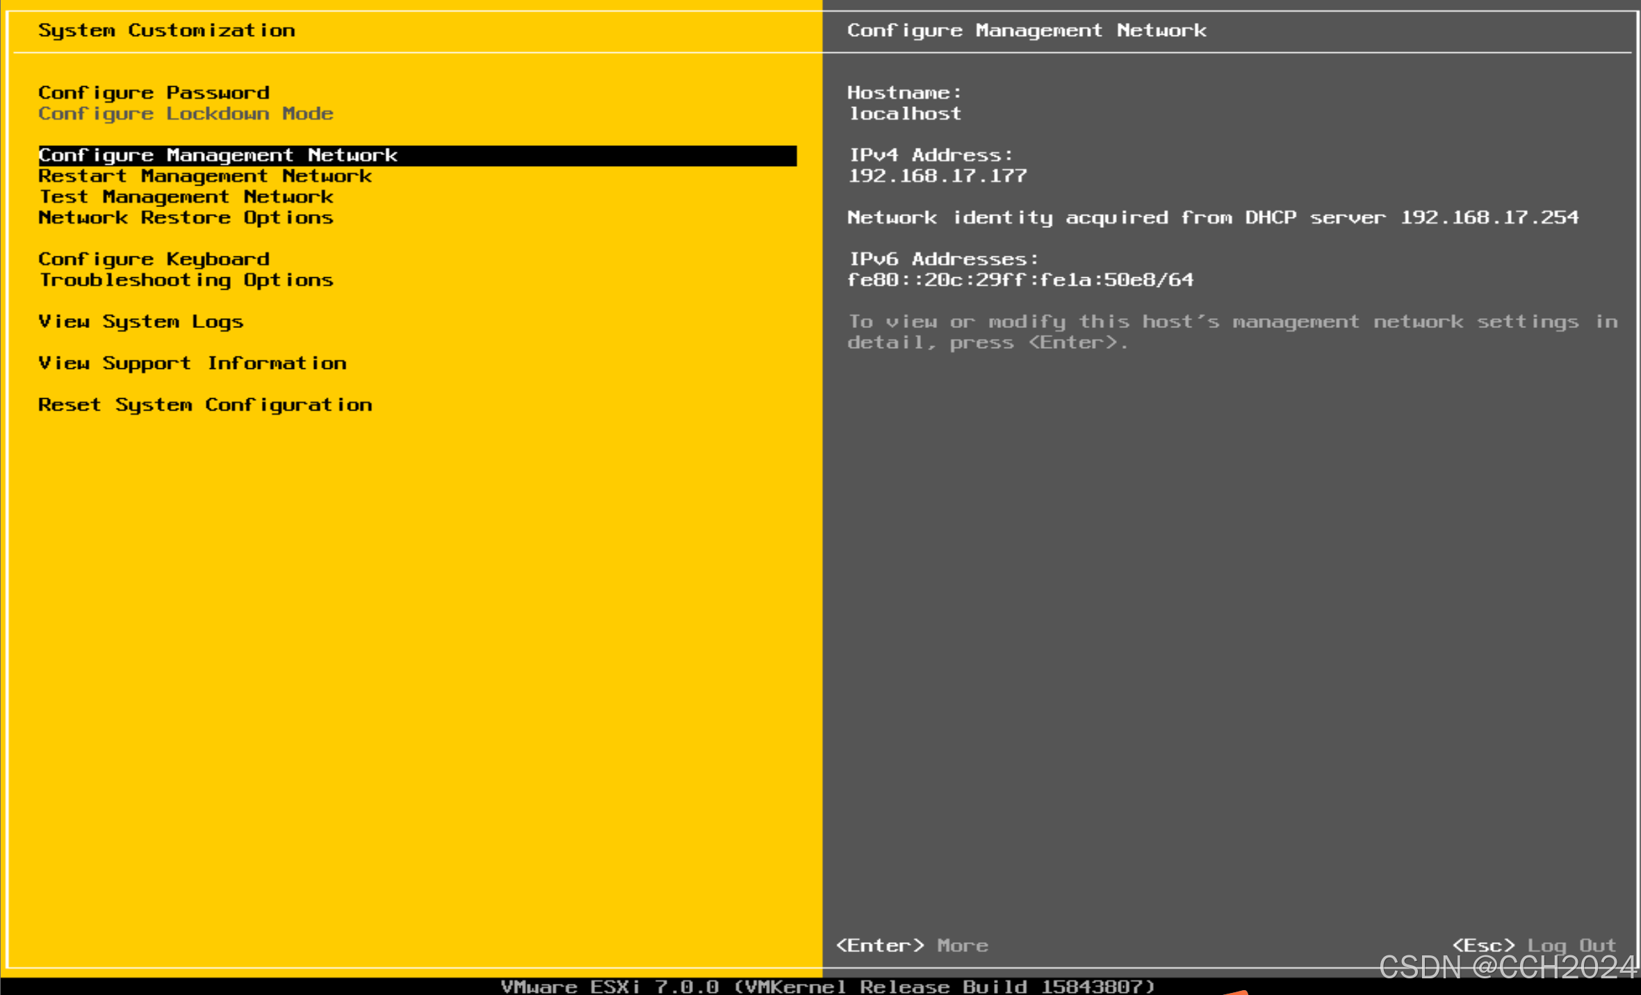The width and height of the screenshot is (1641, 995).
Task: Open the highlighted Configure Management Network entry
Action: (218, 155)
